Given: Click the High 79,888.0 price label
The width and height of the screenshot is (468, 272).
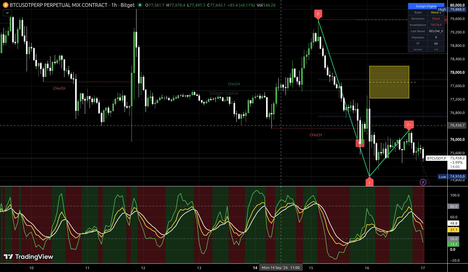Looking at the screenshot, I should tap(452, 9).
